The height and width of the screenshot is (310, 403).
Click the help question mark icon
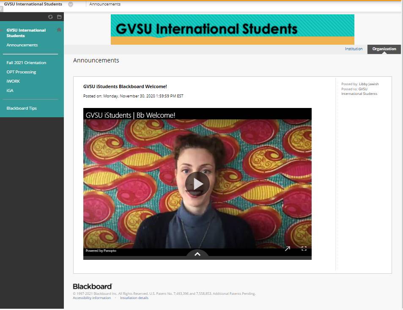coord(2,9)
